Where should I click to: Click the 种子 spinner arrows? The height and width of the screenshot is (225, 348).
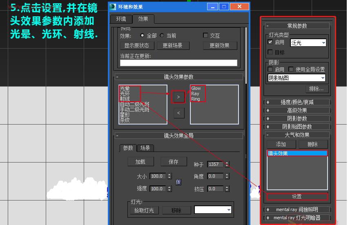pos(227,164)
